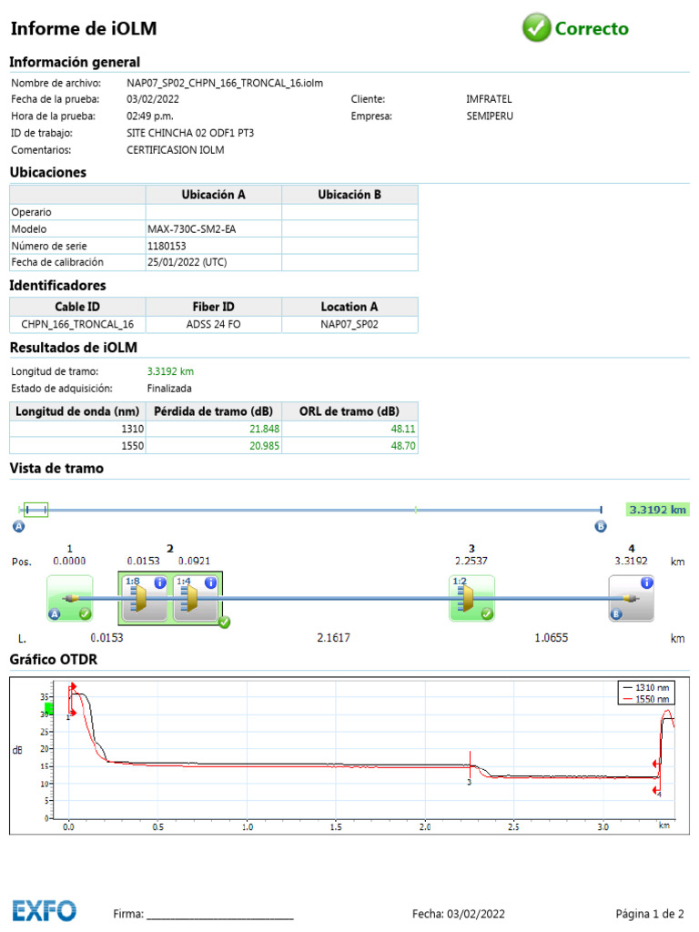Click the A marker on the link overview line
This screenshot has height=932, width=699.
click(18, 527)
